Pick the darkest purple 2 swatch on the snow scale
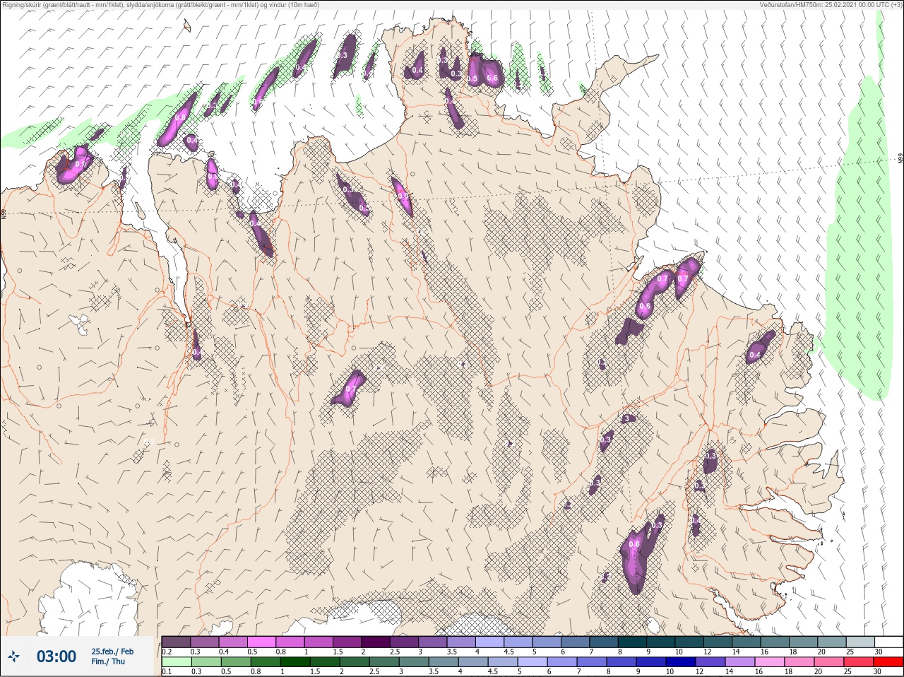 pos(377,642)
